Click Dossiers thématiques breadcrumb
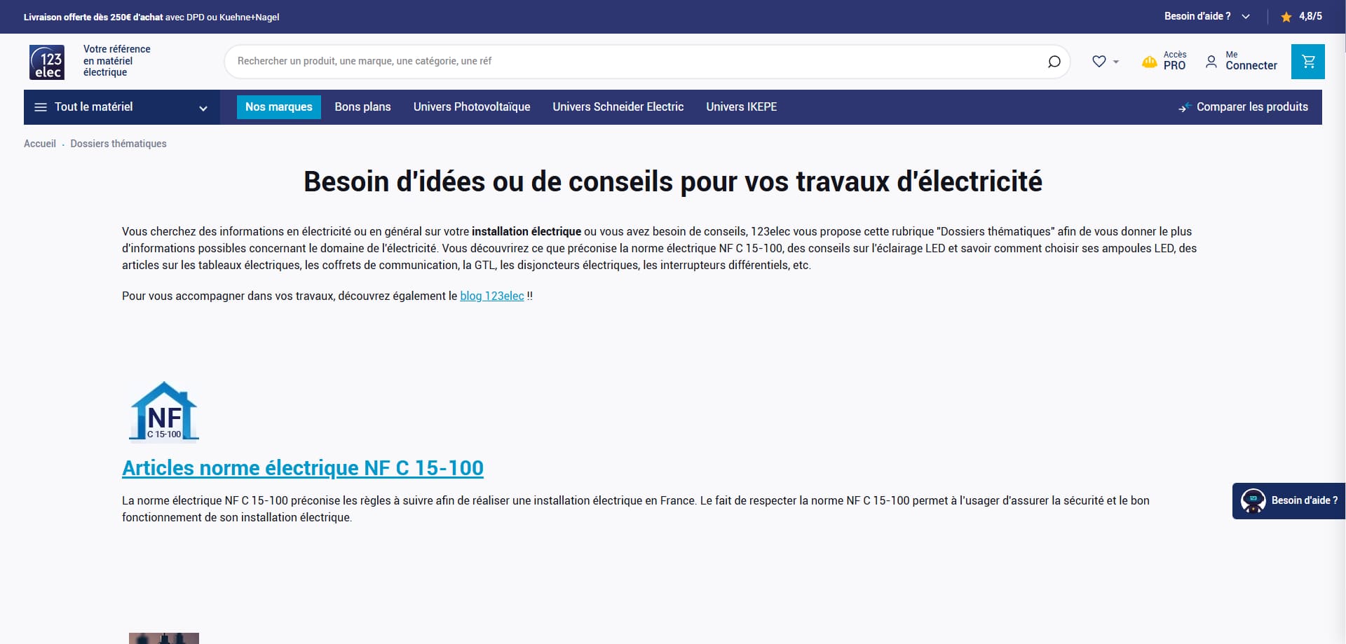1346x644 pixels. (x=118, y=144)
